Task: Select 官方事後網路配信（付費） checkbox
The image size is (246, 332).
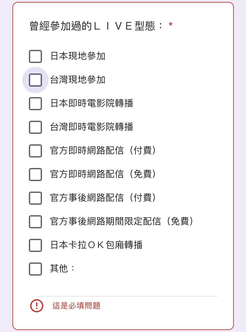Action: point(35,198)
